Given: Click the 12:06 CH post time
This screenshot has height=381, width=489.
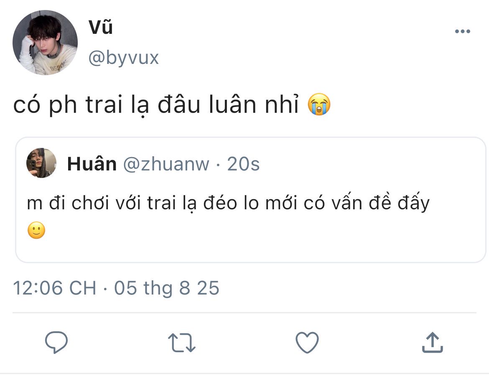Looking at the screenshot, I should [54, 288].
